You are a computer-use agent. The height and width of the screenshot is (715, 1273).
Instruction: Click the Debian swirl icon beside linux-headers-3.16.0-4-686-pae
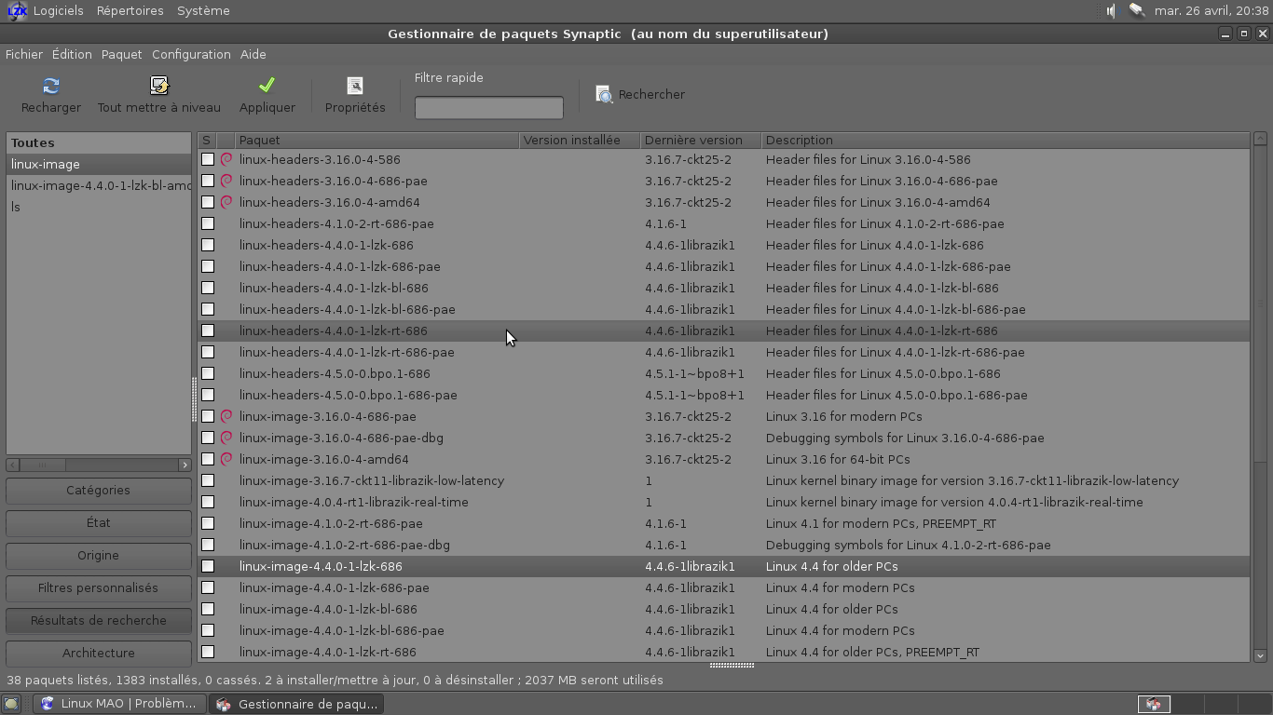click(226, 181)
